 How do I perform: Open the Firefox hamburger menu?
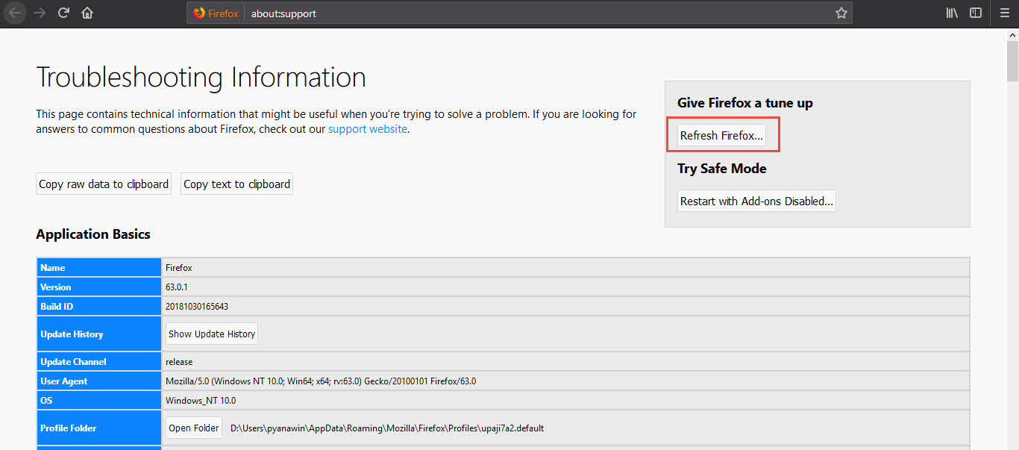(1005, 13)
